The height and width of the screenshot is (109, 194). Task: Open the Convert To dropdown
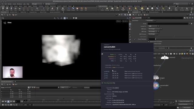[x=153, y=26]
